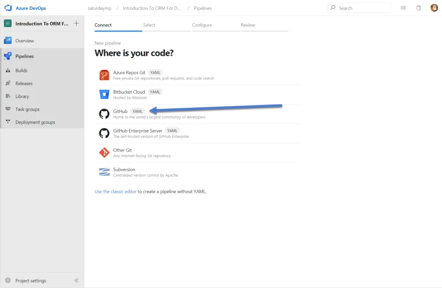Open the user profile avatar
The width and height of the screenshot is (442, 288).
[434, 8]
